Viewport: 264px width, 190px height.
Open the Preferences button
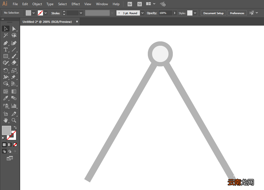(237, 13)
